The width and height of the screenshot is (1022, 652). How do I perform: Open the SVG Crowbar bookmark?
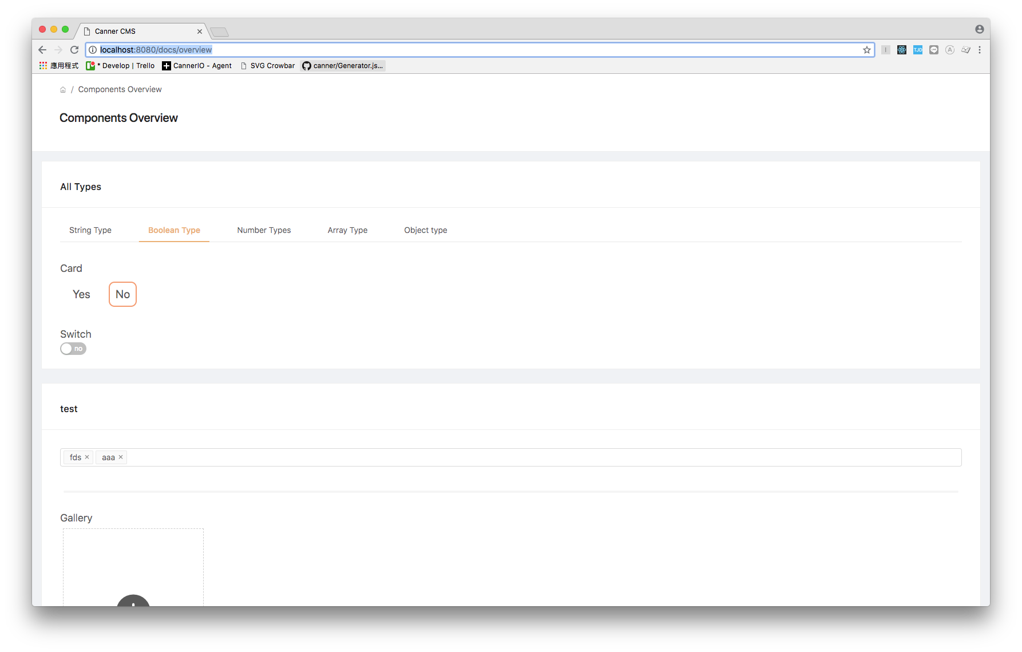(x=267, y=65)
